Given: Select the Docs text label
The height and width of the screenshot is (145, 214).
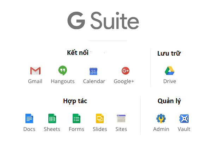Looking at the screenshot, I should 29,129.
